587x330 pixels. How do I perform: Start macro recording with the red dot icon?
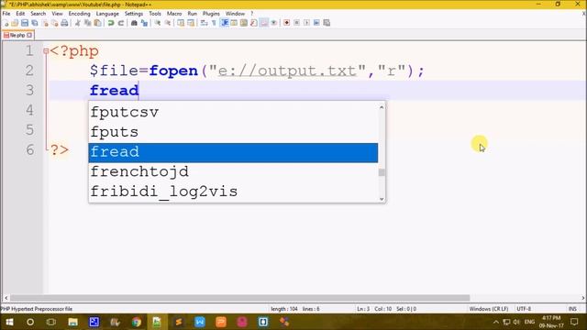click(x=286, y=23)
